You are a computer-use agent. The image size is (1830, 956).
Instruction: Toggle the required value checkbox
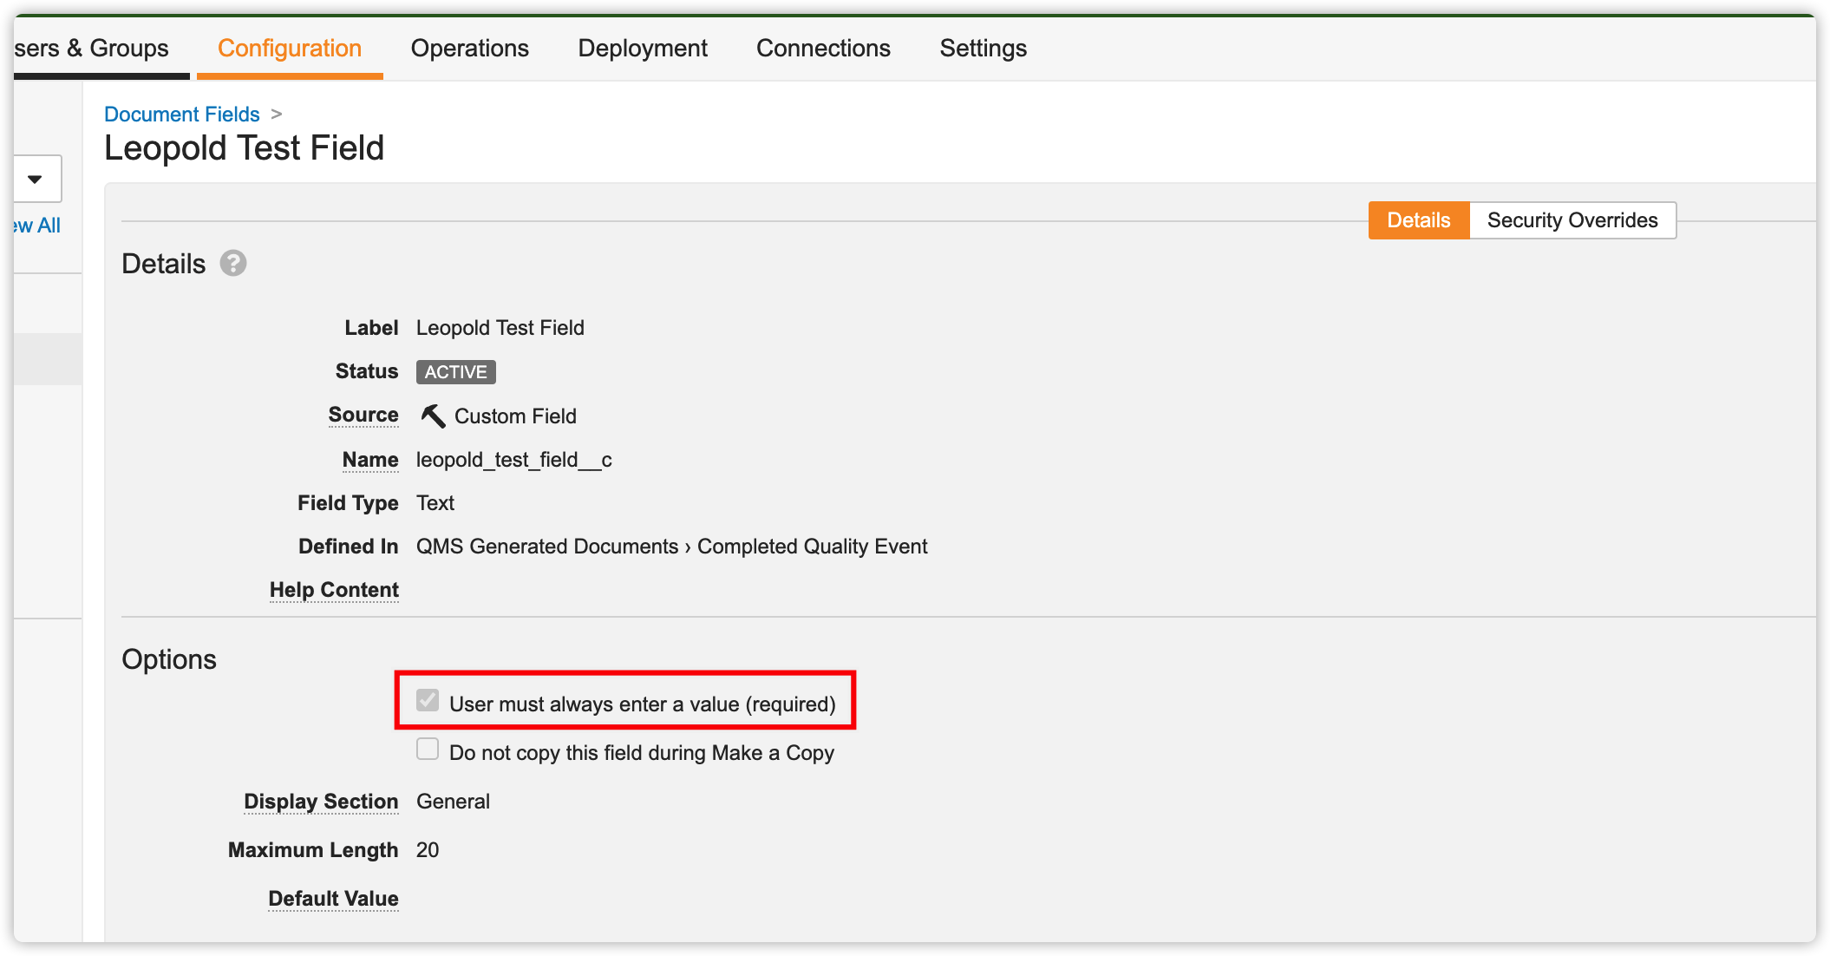click(x=428, y=701)
